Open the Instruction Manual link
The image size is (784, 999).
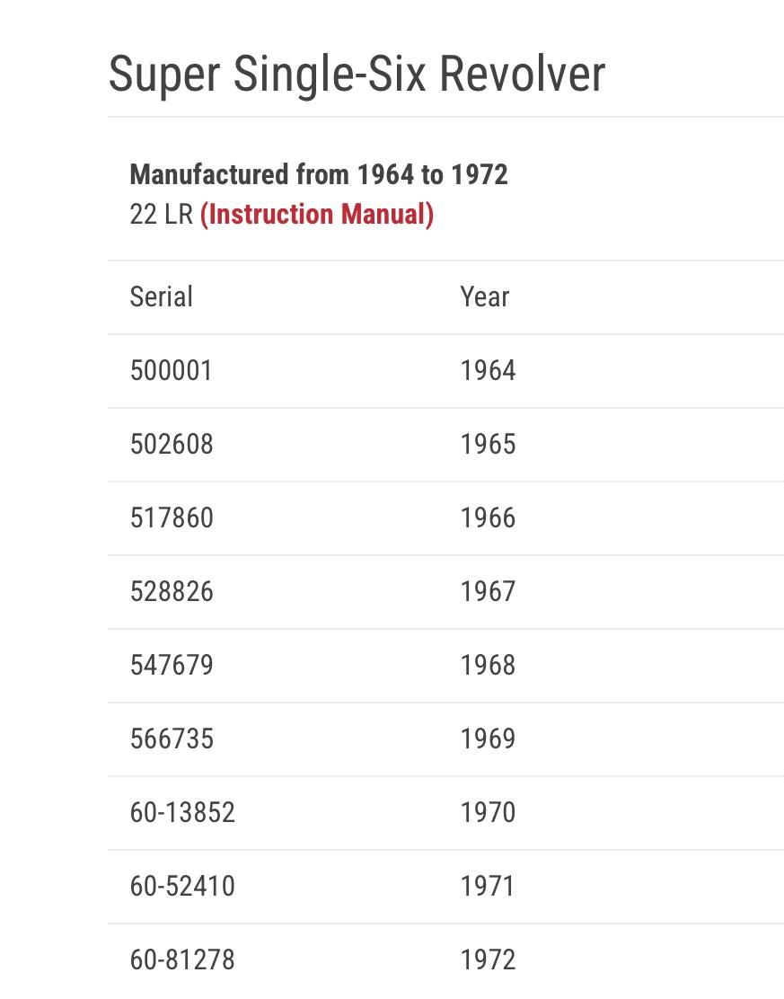click(316, 215)
